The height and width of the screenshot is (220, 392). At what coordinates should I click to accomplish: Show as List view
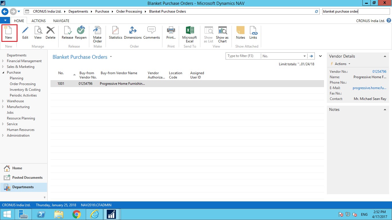(x=209, y=34)
